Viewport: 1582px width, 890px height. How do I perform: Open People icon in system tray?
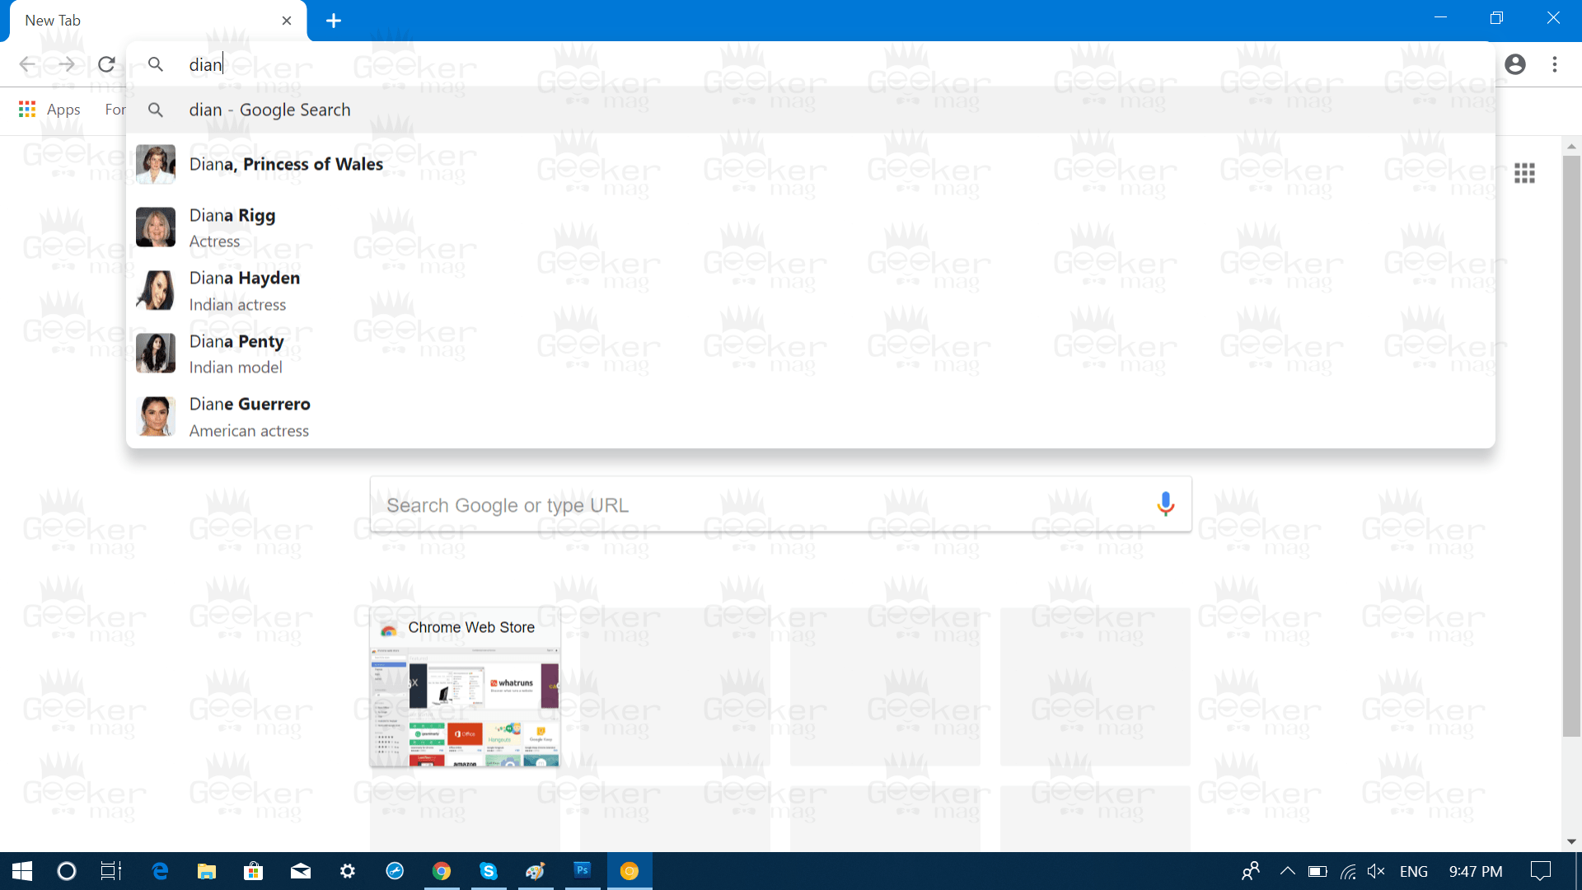pos(1251,871)
